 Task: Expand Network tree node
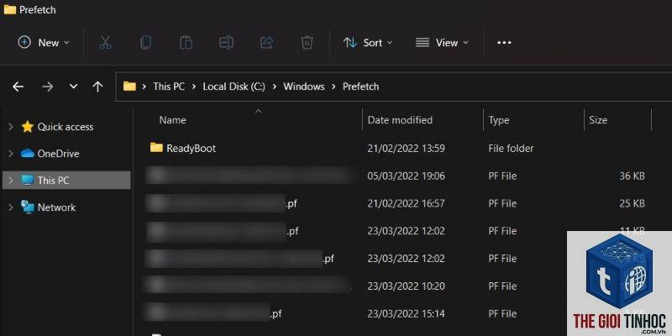tap(11, 207)
